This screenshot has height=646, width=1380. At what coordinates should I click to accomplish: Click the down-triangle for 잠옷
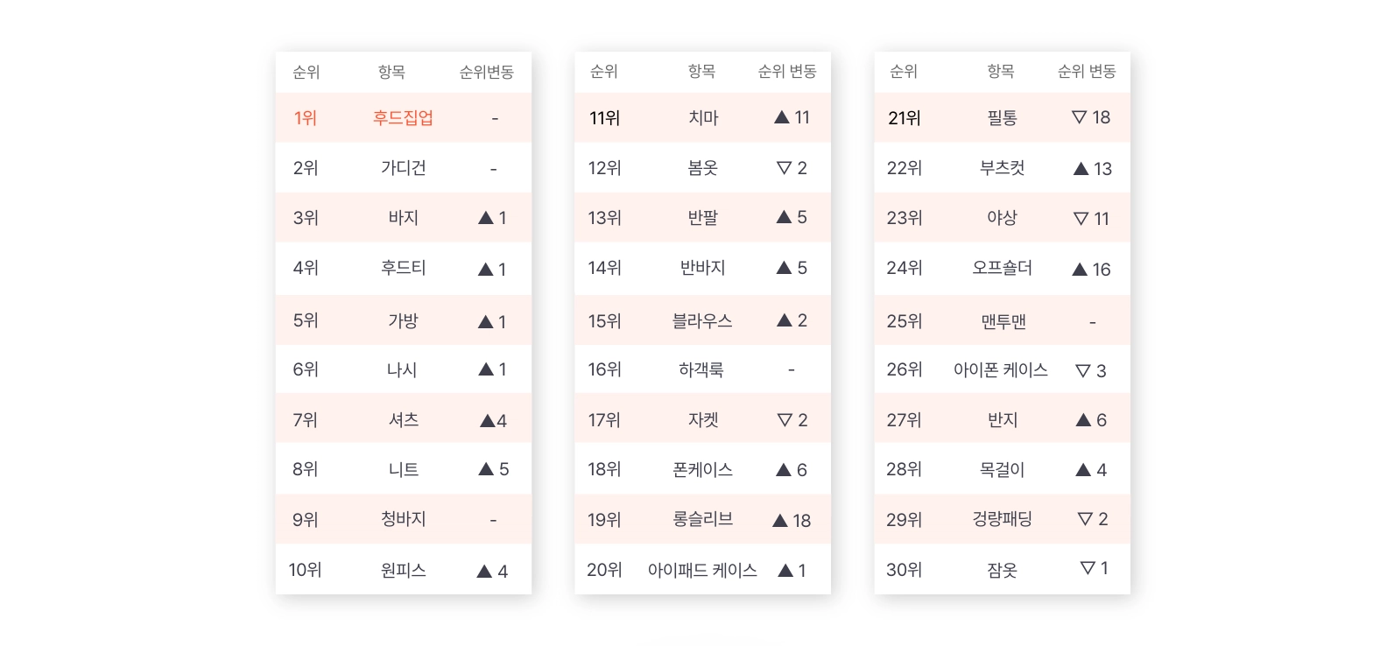1088,568
